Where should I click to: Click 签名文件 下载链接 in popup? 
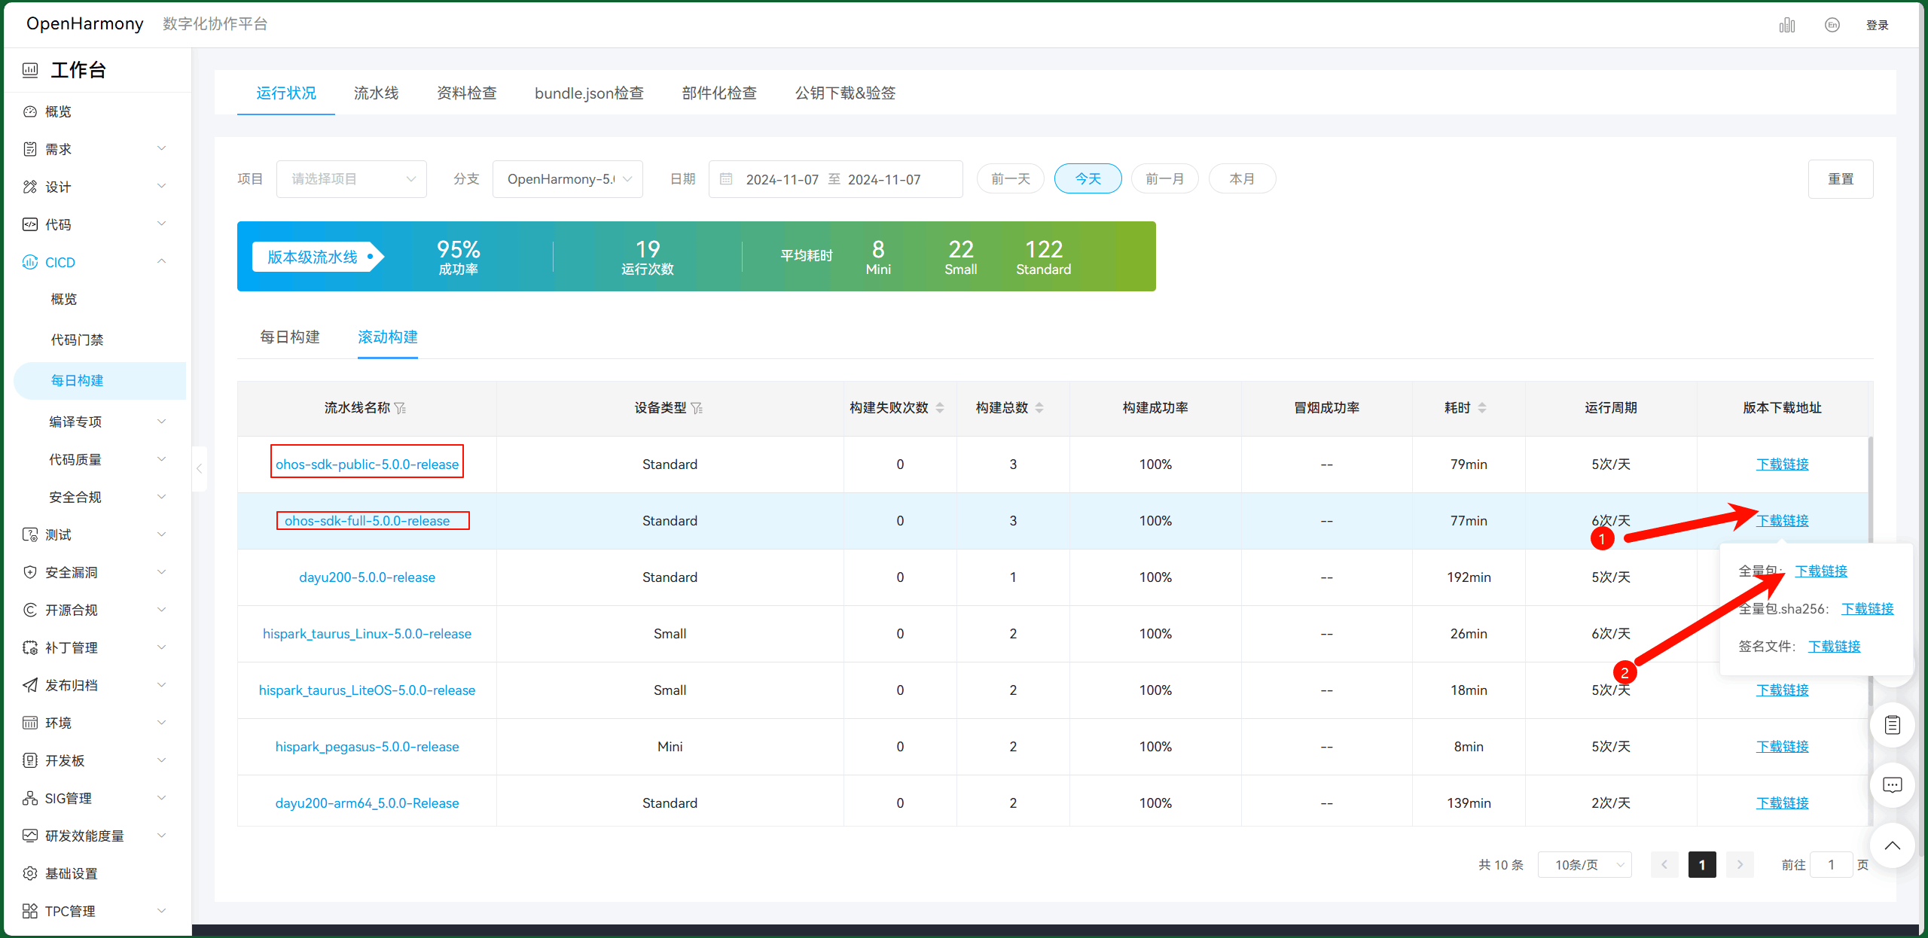tap(1835, 646)
